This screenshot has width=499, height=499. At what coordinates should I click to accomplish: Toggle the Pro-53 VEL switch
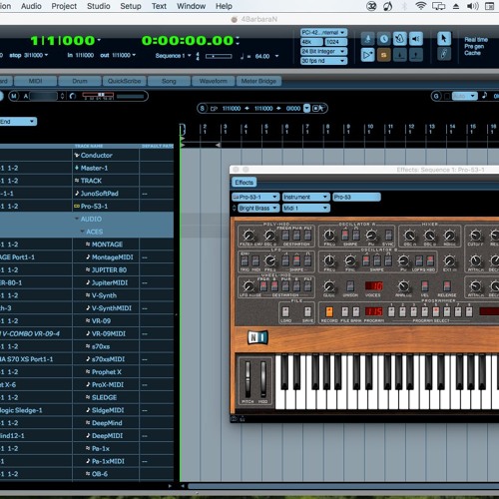(425, 286)
